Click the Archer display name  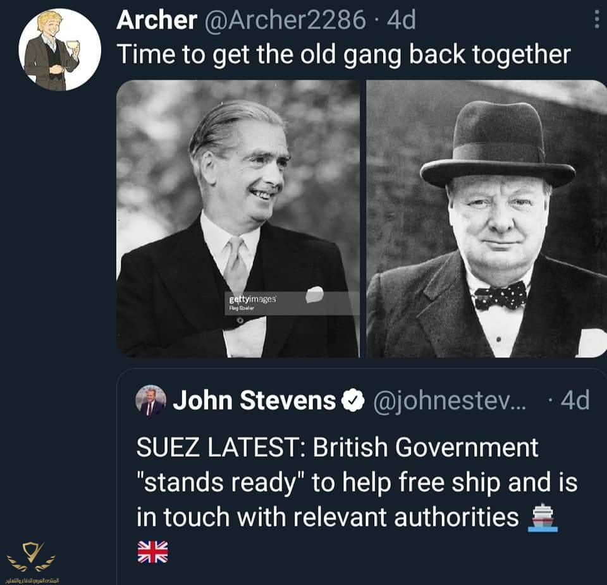(x=157, y=20)
